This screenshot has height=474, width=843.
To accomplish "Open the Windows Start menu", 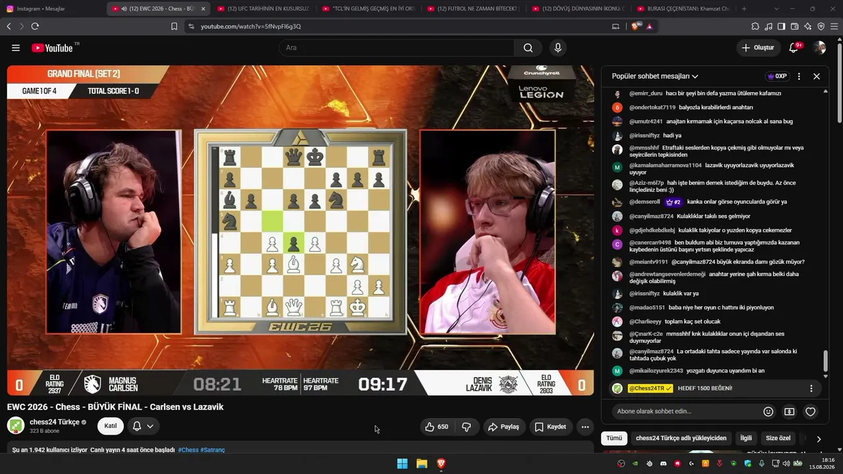I will point(402,463).
